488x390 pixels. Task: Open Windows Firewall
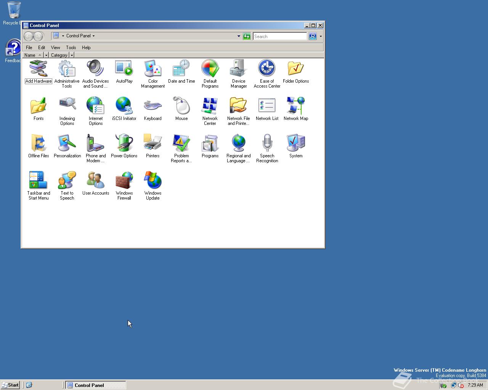124,186
